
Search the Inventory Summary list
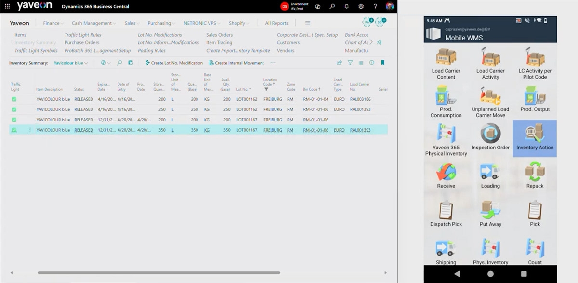120,63
